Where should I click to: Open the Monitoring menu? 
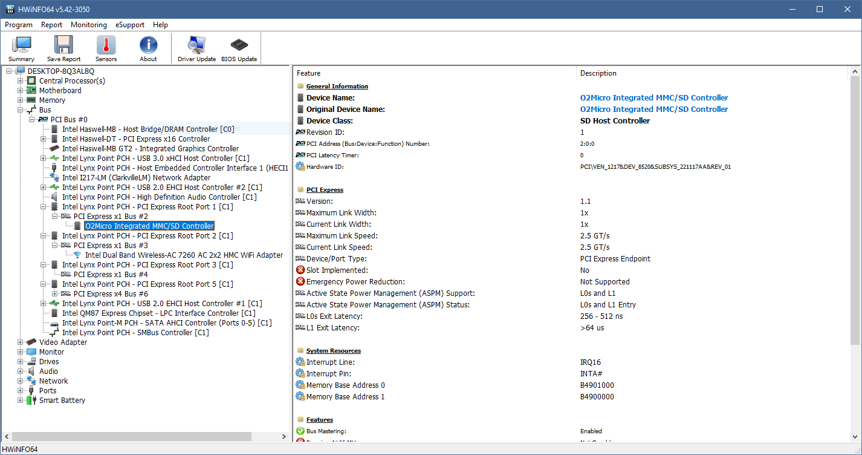89,25
